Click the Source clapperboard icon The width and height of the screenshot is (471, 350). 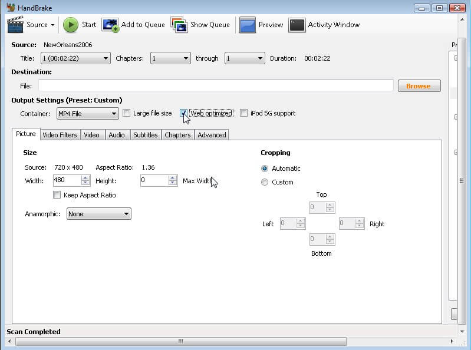tap(15, 25)
